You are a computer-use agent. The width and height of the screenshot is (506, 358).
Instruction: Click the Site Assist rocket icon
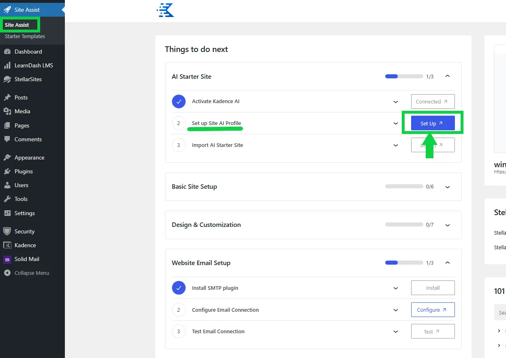[7, 10]
